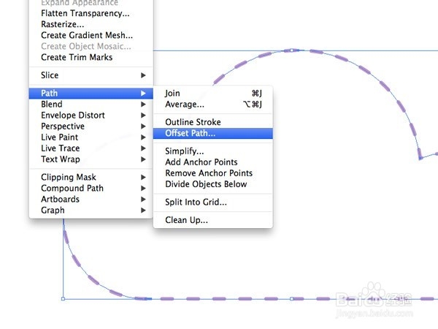Click the bottom-left bounding box corner handle
This screenshot has width=438, height=329.
[63, 299]
